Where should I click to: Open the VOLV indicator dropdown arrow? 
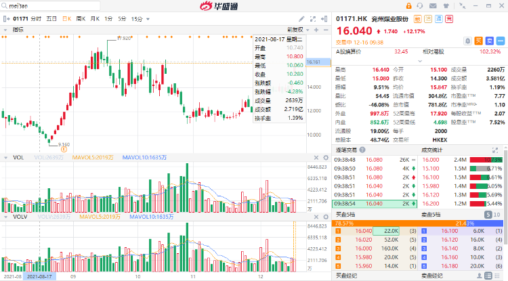tap(5, 217)
